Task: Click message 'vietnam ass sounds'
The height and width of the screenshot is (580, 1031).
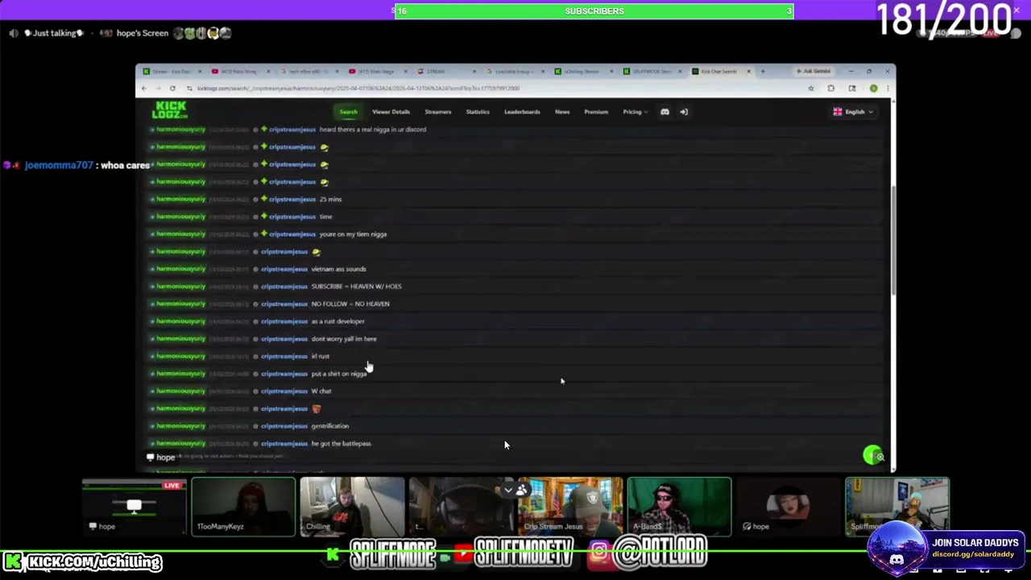Action: coord(338,269)
